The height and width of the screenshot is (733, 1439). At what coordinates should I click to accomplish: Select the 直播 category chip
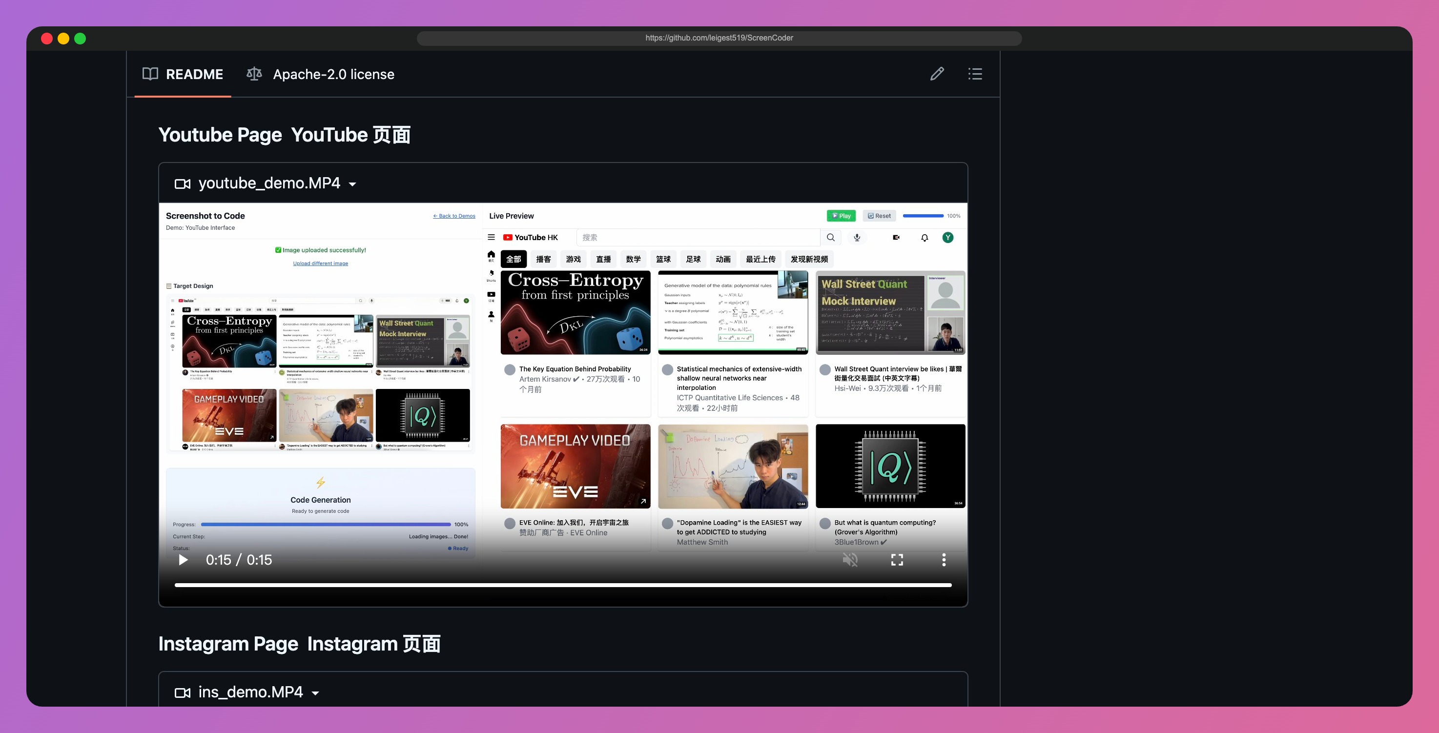point(604,259)
